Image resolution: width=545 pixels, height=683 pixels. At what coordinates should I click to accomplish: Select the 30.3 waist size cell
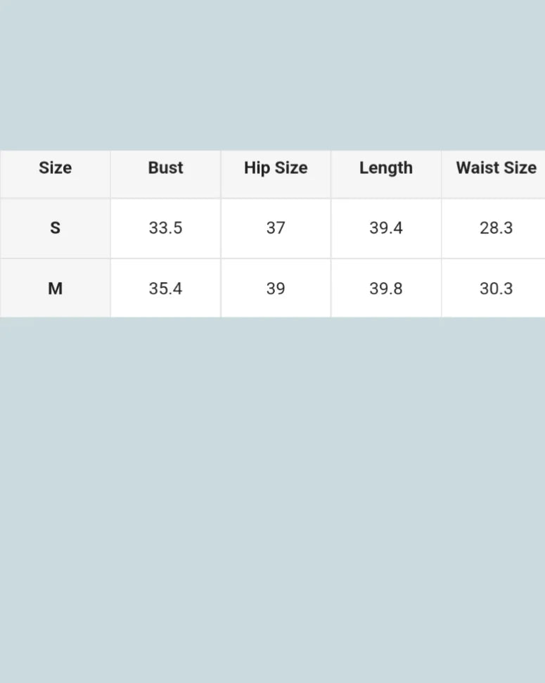click(x=496, y=289)
